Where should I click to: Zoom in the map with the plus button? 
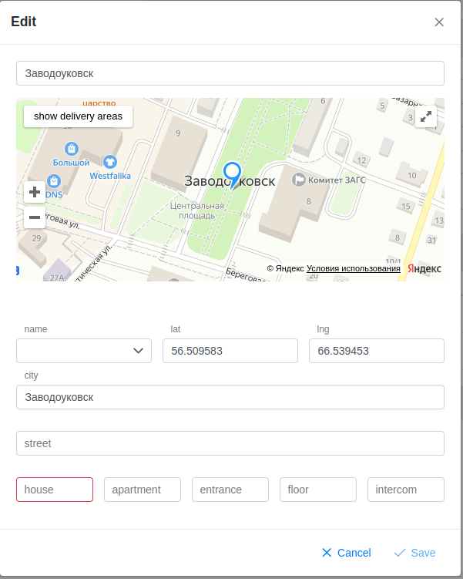[x=35, y=192]
